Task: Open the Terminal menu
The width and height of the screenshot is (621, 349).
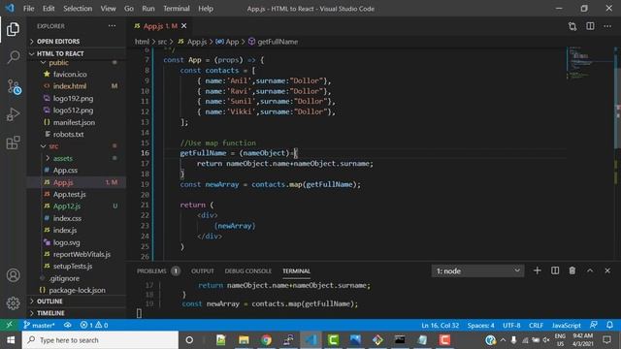Action: tap(177, 9)
